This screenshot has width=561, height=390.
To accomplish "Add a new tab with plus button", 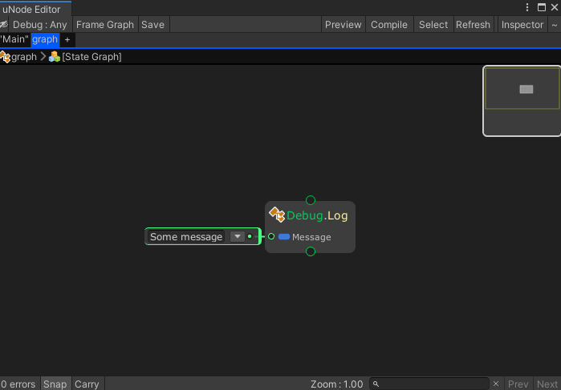I will [67, 40].
